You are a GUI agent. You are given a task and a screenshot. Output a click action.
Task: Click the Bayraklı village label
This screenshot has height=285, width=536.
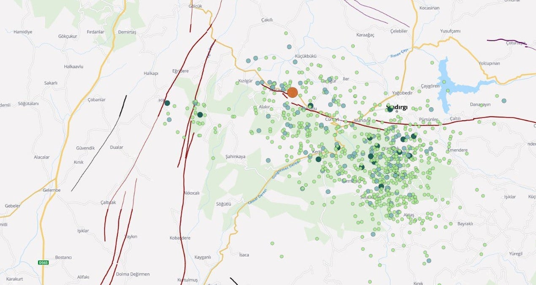click(x=467, y=223)
